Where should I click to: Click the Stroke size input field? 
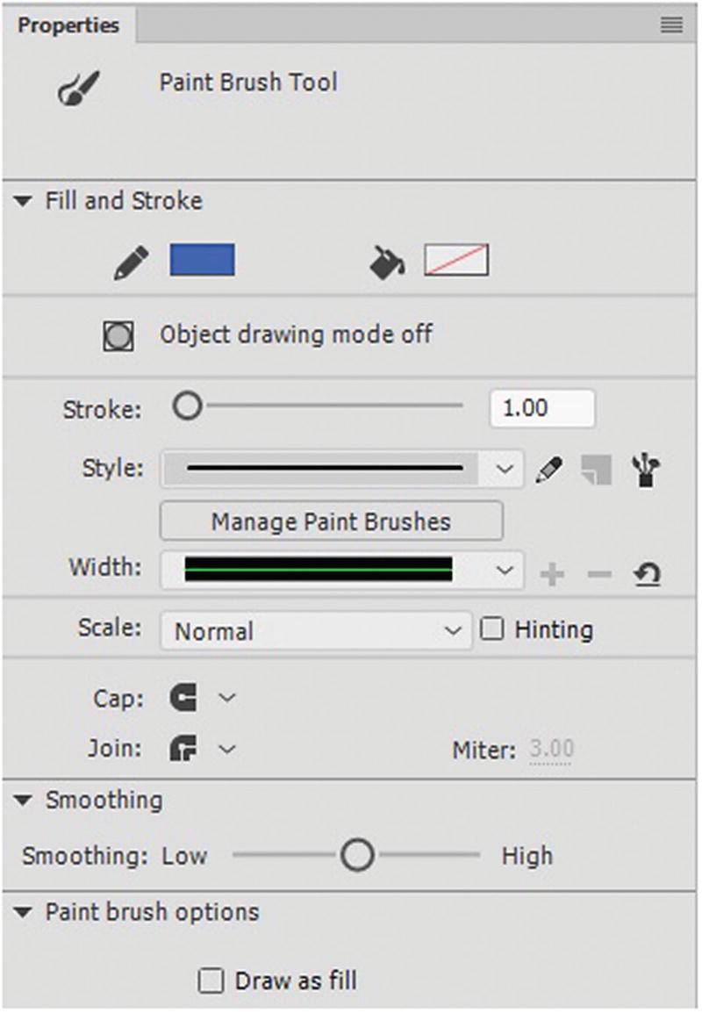click(x=541, y=408)
